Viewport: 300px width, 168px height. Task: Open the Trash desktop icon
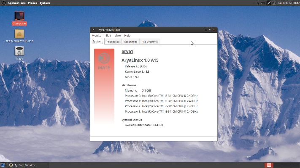[19, 51]
